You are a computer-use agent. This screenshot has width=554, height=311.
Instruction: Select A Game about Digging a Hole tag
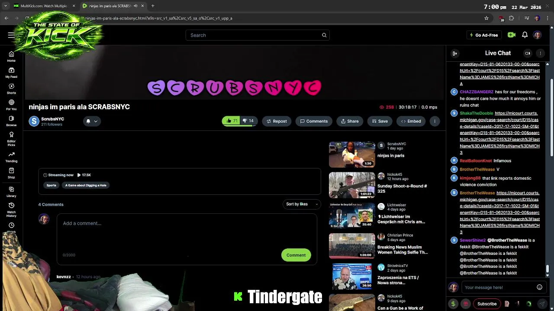coord(86,185)
